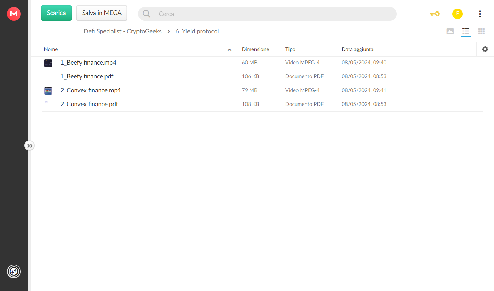Switch to list view

466,31
